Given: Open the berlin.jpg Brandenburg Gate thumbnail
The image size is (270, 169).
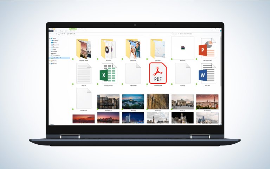Looking at the screenshot, I should 182,101.
